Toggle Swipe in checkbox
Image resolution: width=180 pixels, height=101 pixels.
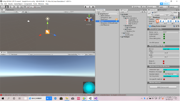(164, 61)
